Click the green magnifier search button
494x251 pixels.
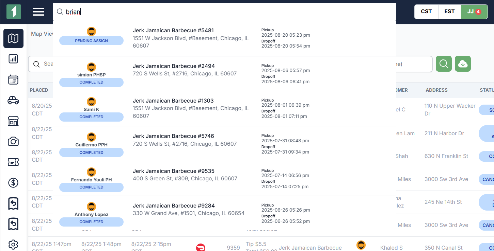444,64
